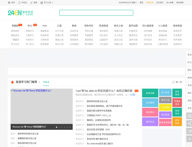192x147 pixels.
Task: Click the 高考英语 tile
Action: (x=177, y=93)
